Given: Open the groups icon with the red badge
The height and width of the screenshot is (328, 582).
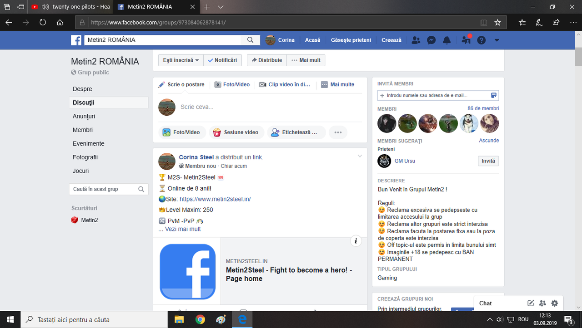Looking at the screenshot, I should (466, 40).
